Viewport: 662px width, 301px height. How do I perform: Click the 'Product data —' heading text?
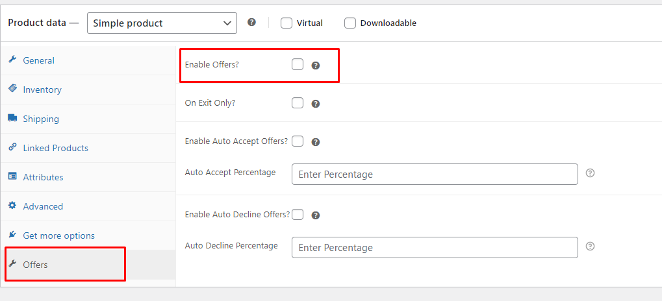point(44,23)
